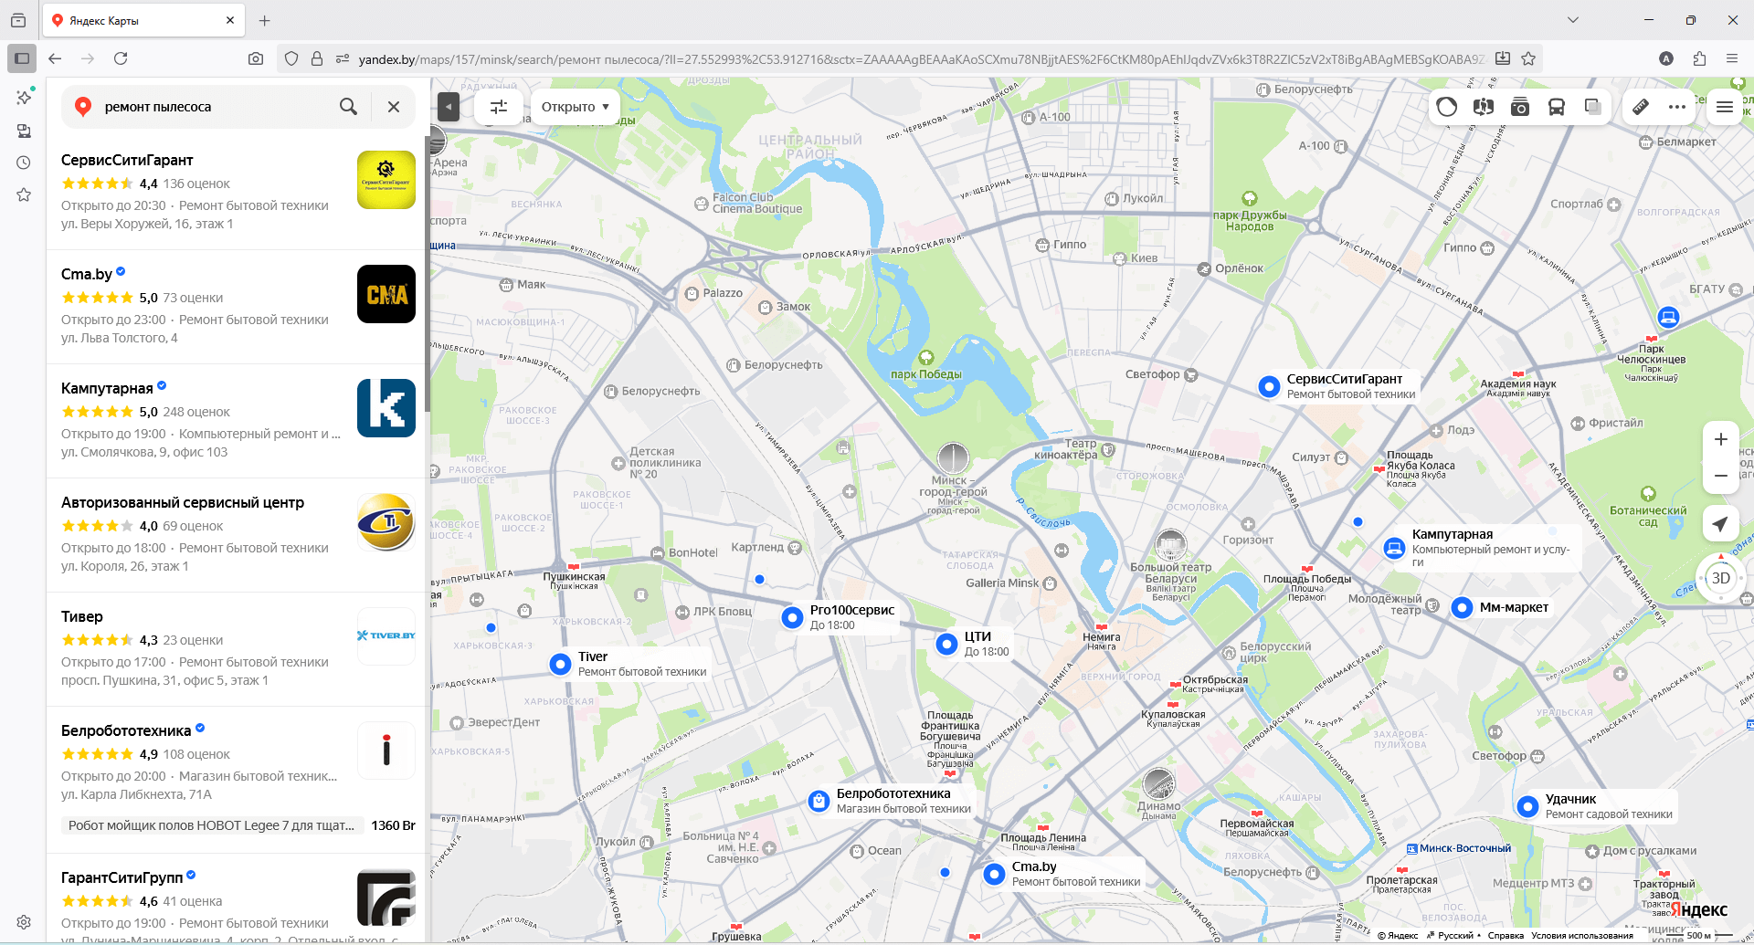
Task: Open search filters settings icon
Action: (499, 107)
